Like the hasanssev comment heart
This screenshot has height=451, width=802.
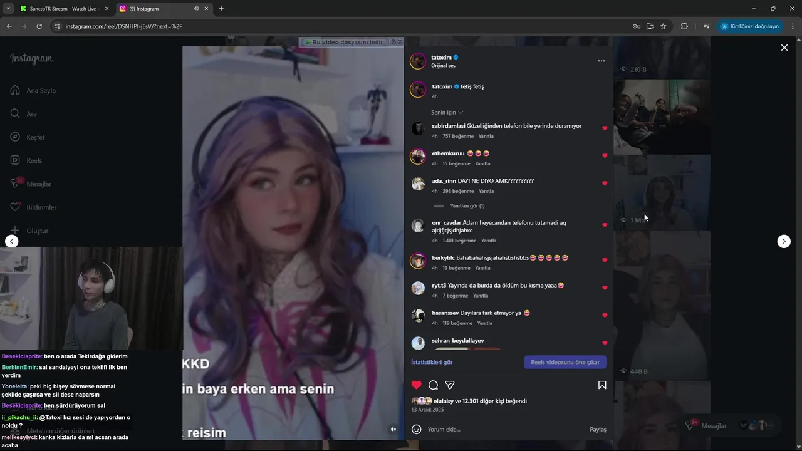[605, 315]
